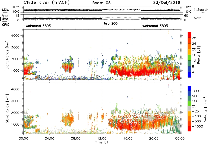
Task: Click the "2000" tick on the velocity panel
Action: 15,113
